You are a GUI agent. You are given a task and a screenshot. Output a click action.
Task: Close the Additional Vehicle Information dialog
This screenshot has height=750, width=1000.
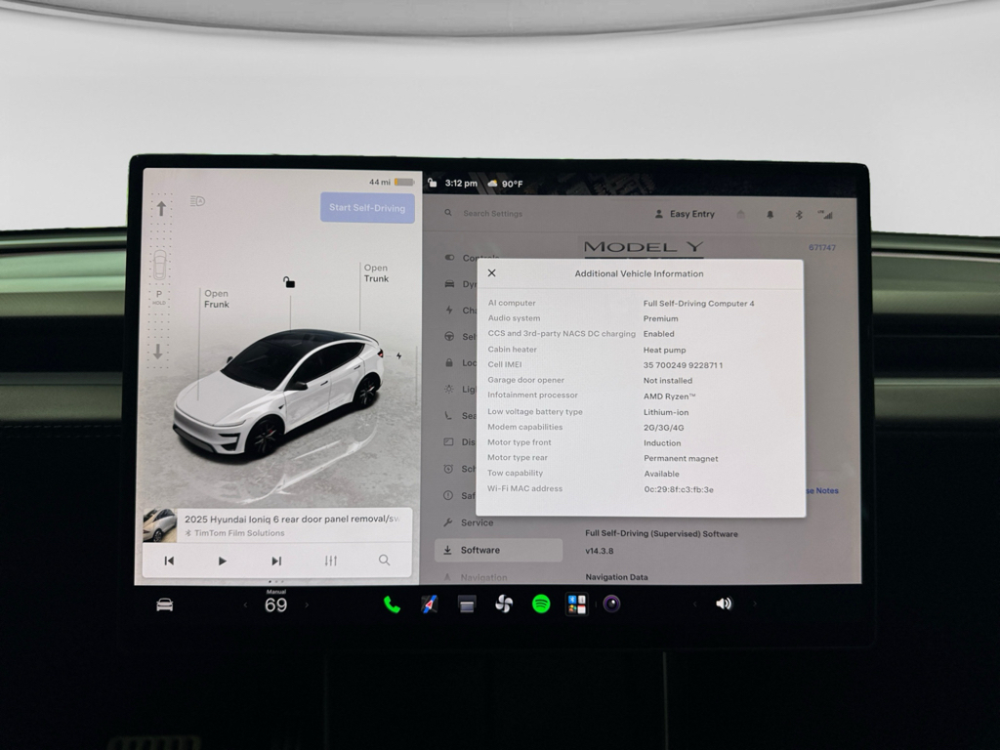[x=492, y=273]
